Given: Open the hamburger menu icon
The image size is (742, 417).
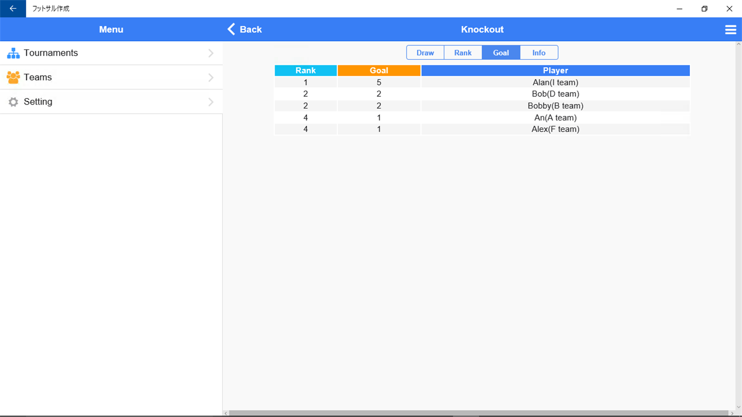Looking at the screenshot, I should tap(731, 30).
